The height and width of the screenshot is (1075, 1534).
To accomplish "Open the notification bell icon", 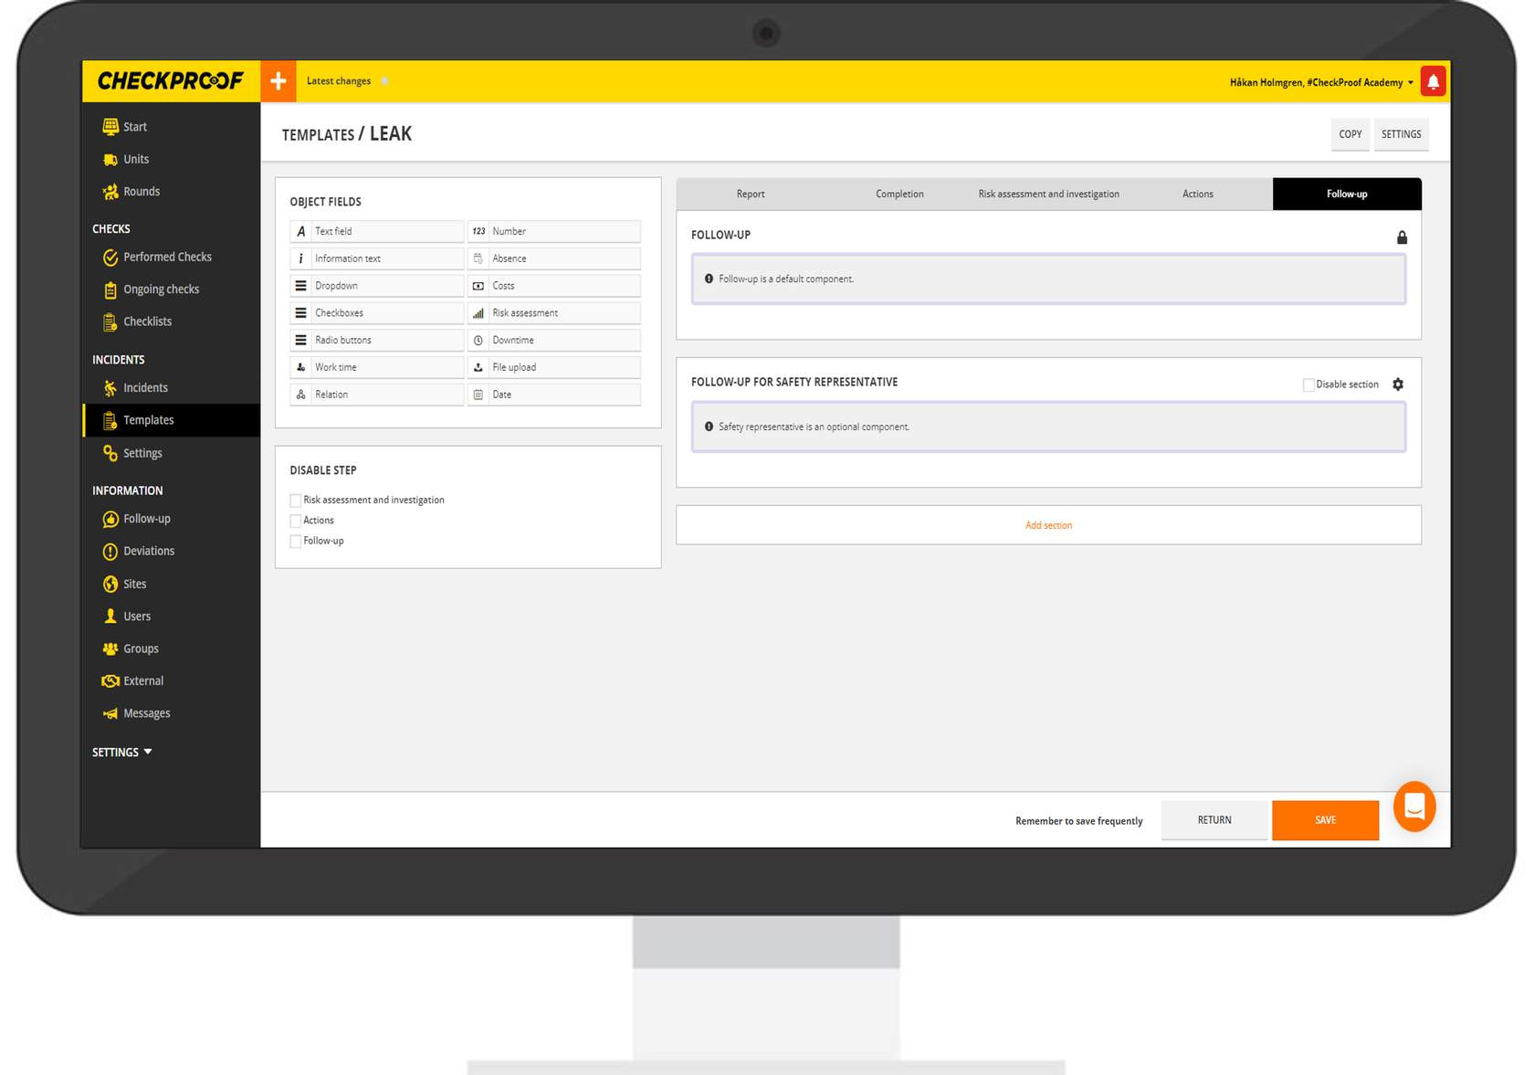I will (1433, 81).
